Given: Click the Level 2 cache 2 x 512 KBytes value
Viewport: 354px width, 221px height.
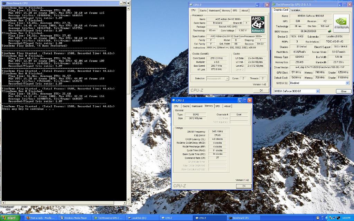Looking at the screenshot, I should 255,66.
